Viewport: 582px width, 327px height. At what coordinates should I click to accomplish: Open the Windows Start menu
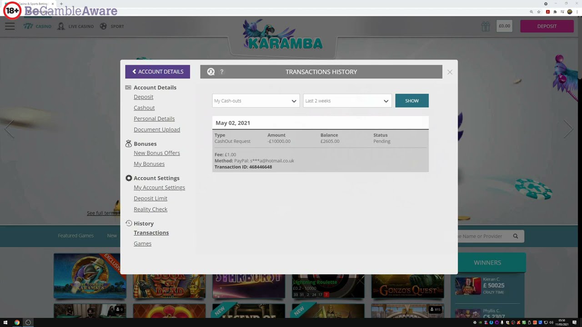[5, 322]
